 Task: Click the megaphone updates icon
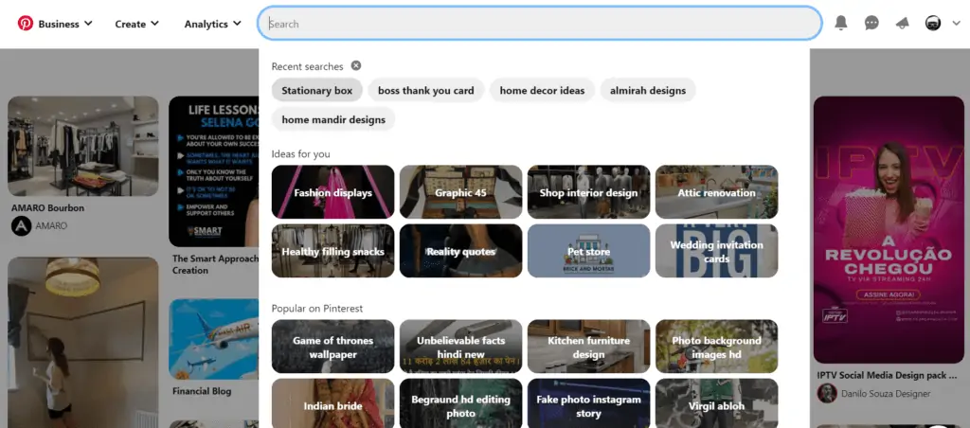click(x=902, y=24)
